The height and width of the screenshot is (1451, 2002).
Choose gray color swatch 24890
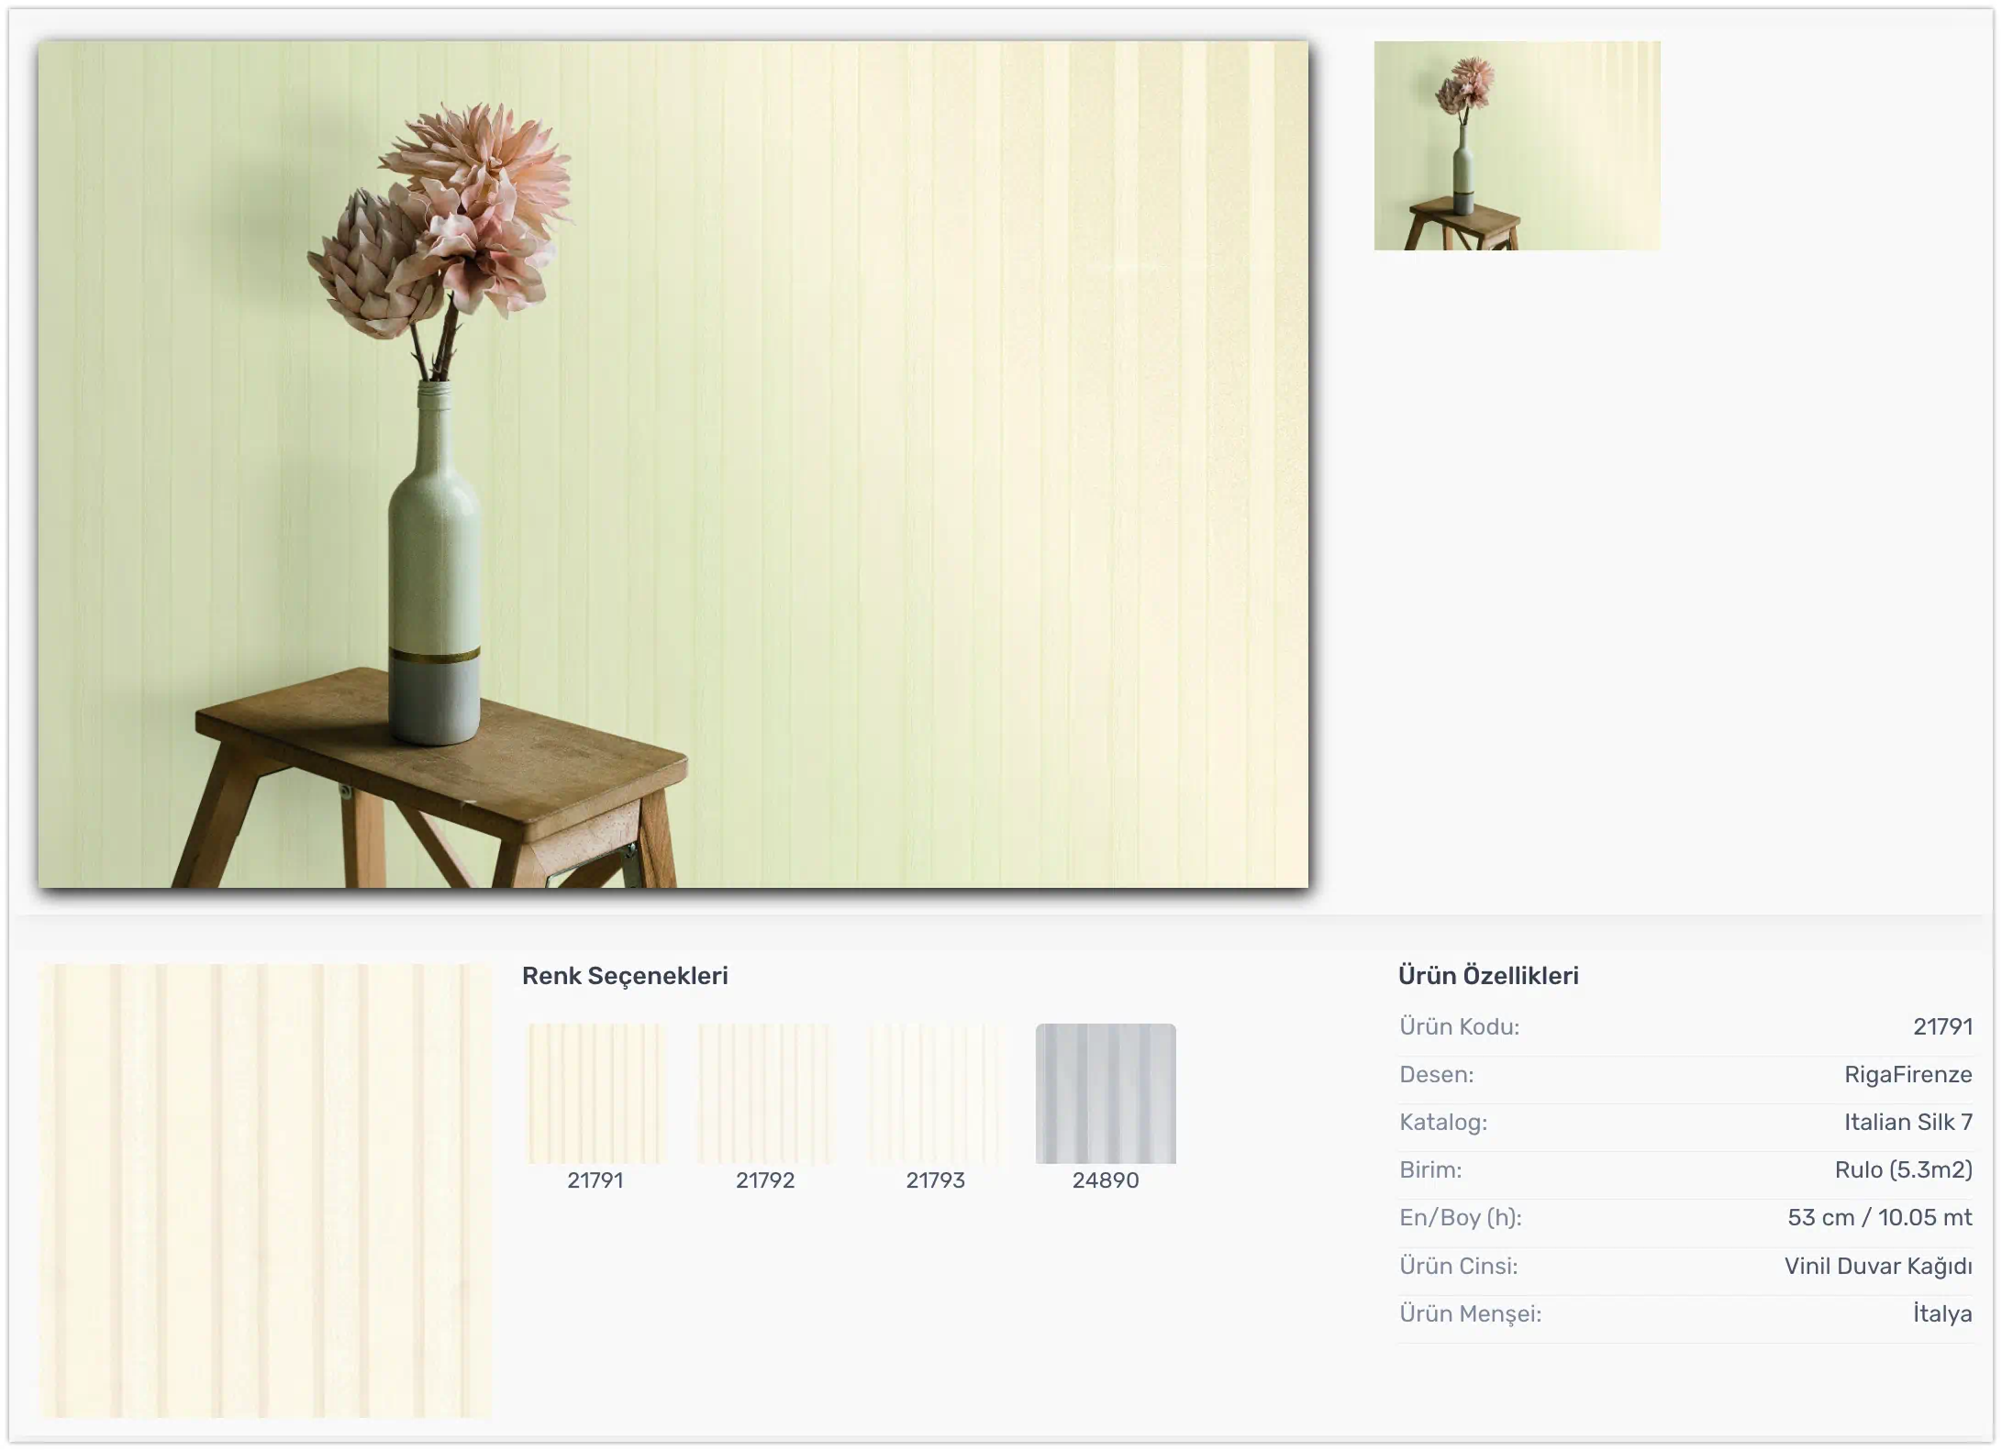click(x=1106, y=1093)
